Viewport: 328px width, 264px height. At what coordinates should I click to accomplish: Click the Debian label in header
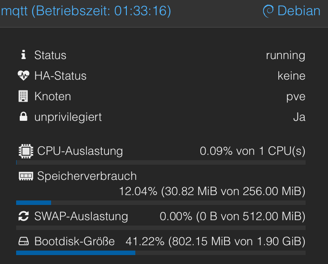[299, 11]
